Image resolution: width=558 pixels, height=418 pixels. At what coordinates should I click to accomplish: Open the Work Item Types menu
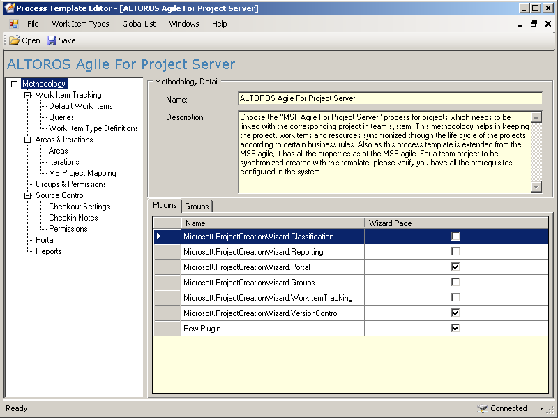[80, 24]
